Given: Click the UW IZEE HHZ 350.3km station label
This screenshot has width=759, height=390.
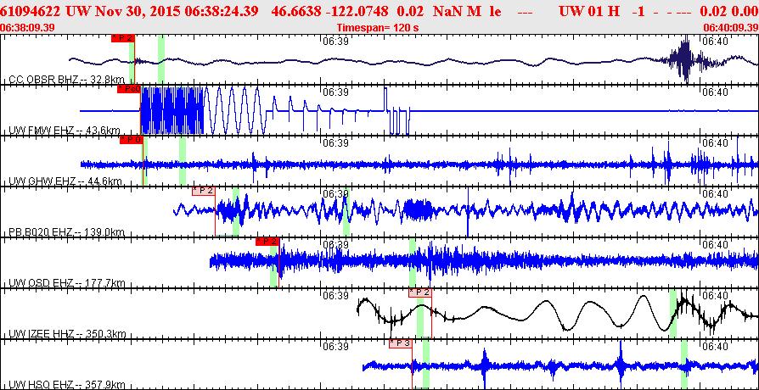Looking at the screenshot, I should click(67, 334).
